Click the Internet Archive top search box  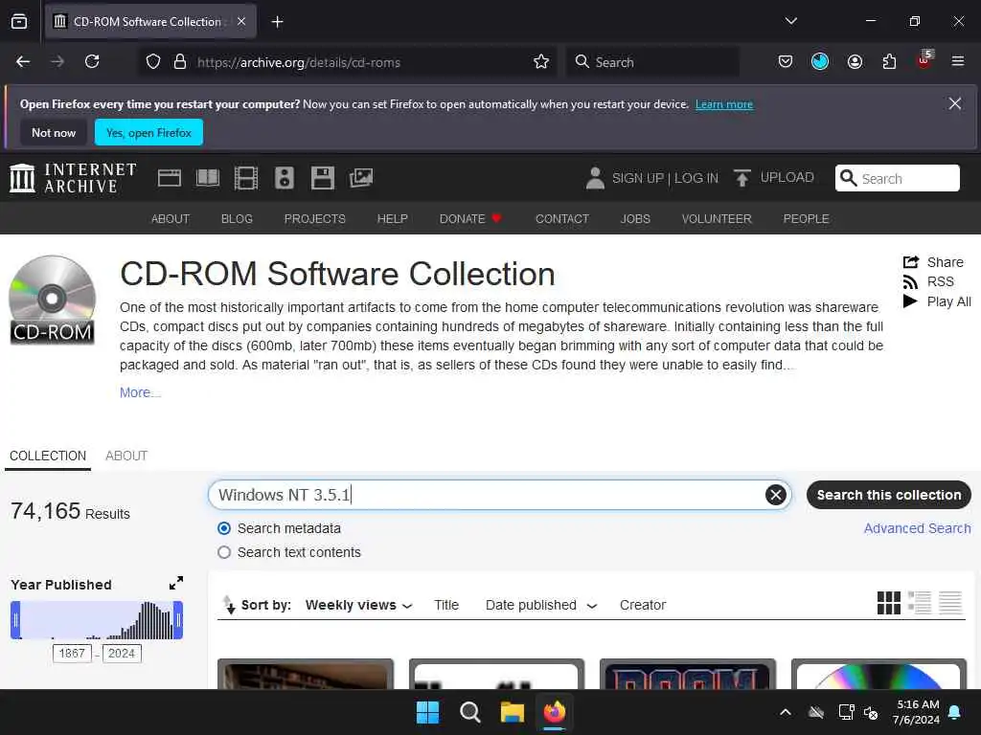(x=897, y=178)
